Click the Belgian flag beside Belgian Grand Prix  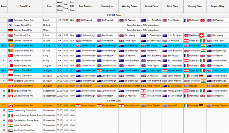[11, 91]
